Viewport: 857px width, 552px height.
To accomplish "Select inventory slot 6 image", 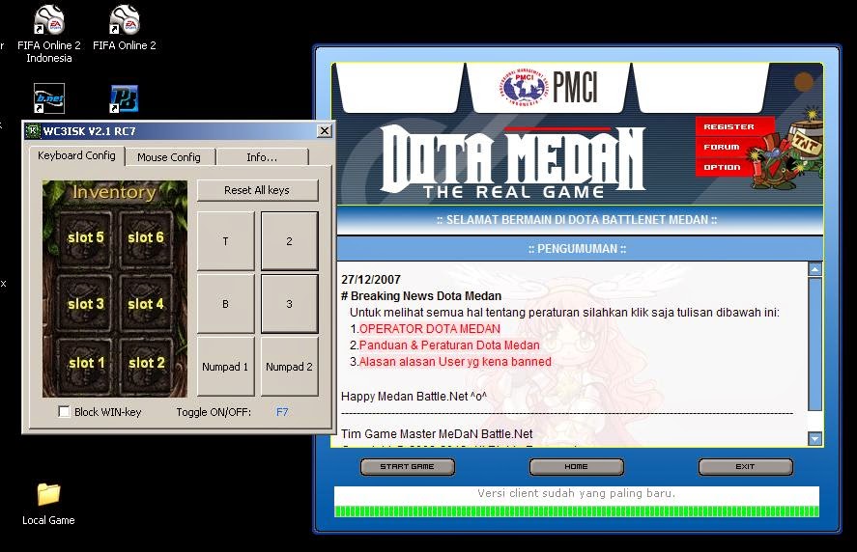I will (146, 237).
